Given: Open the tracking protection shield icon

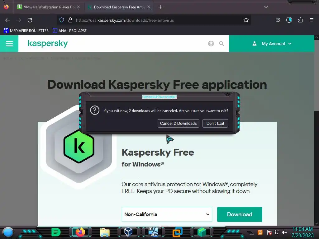Looking at the screenshot, I should click(62, 20).
